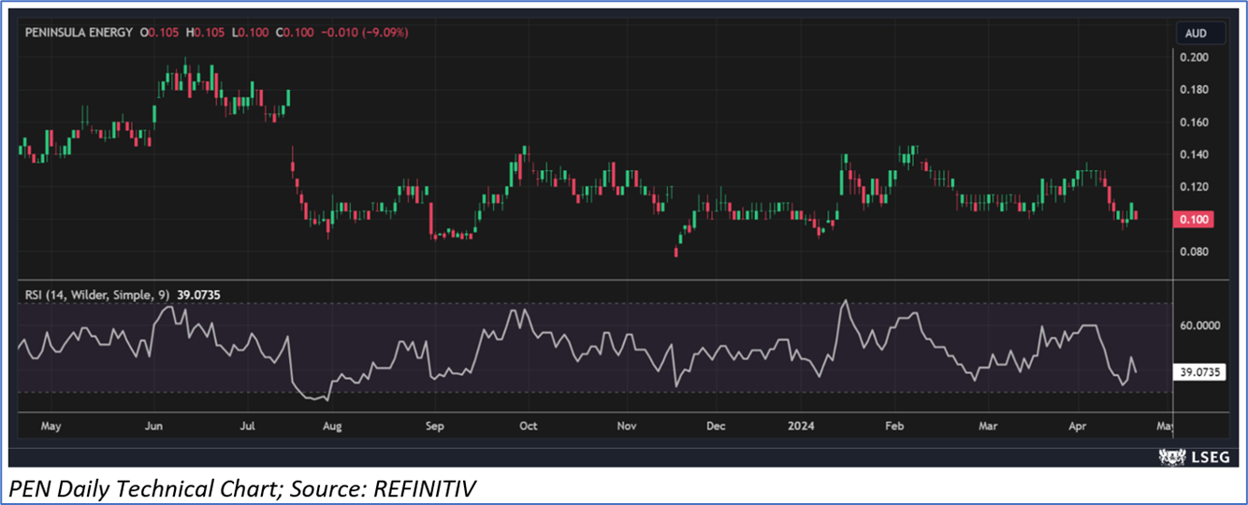Select the RSI (14, Wilder, Simple, 9) legend
The height and width of the screenshot is (505, 1248).
tap(97, 295)
